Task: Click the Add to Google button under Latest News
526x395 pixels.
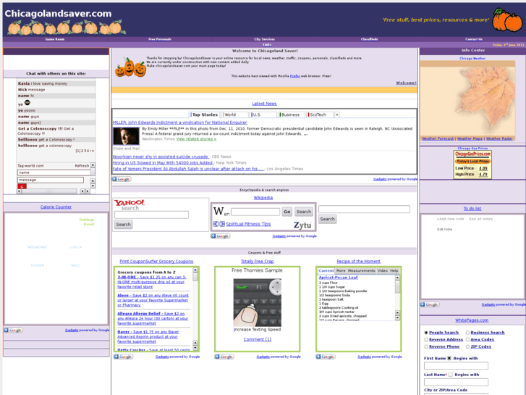Action: coord(122,179)
